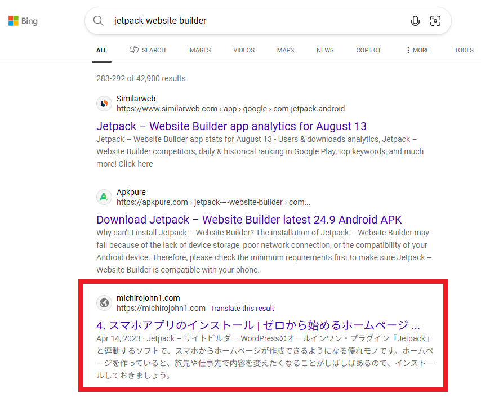Click Translate this result link
The width and height of the screenshot is (481, 397).
(242, 309)
